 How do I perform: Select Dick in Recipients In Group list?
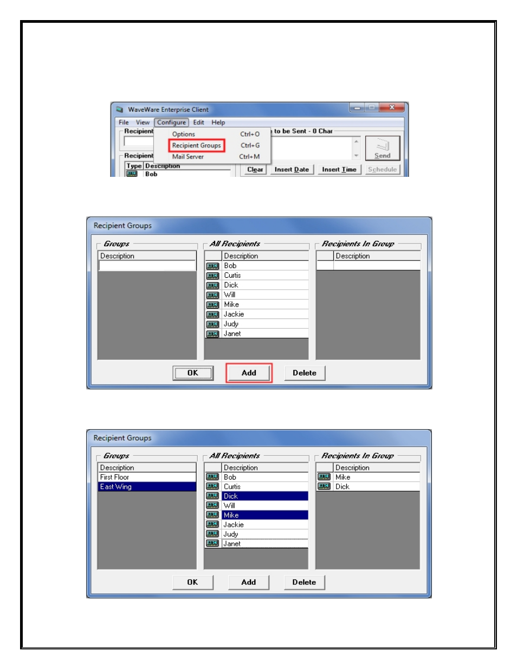click(377, 487)
